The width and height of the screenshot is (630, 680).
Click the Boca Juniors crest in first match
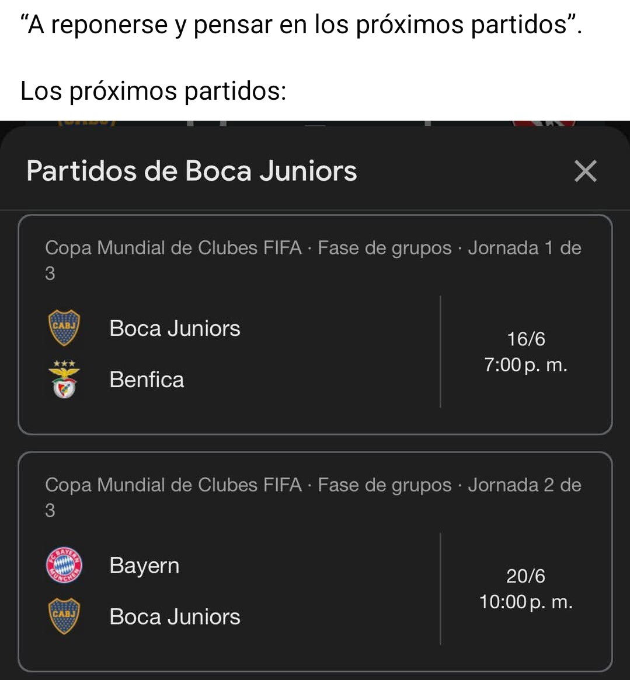[x=64, y=327]
